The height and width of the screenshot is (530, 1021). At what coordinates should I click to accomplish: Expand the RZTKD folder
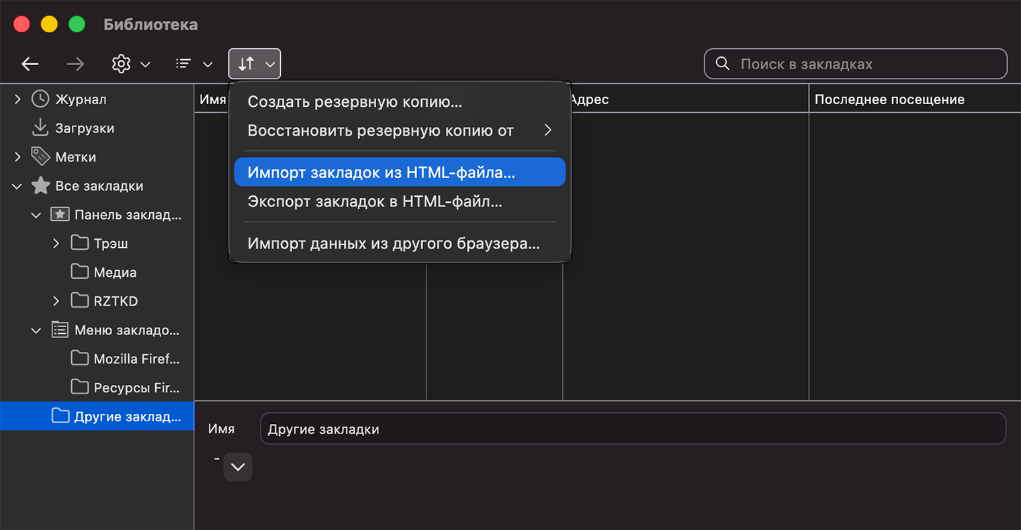[56, 300]
